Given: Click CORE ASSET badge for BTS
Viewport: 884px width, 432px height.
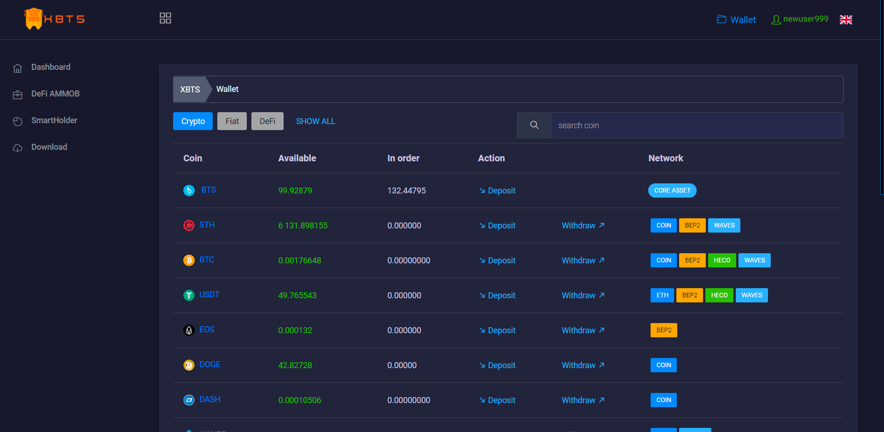Looking at the screenshot, I should coord(672,190).
